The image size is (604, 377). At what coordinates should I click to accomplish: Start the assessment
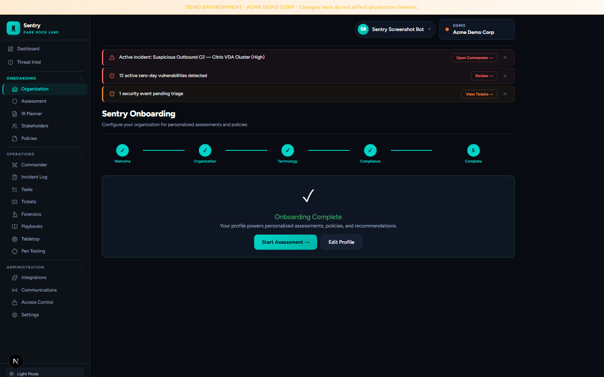(x=286, y=242)
